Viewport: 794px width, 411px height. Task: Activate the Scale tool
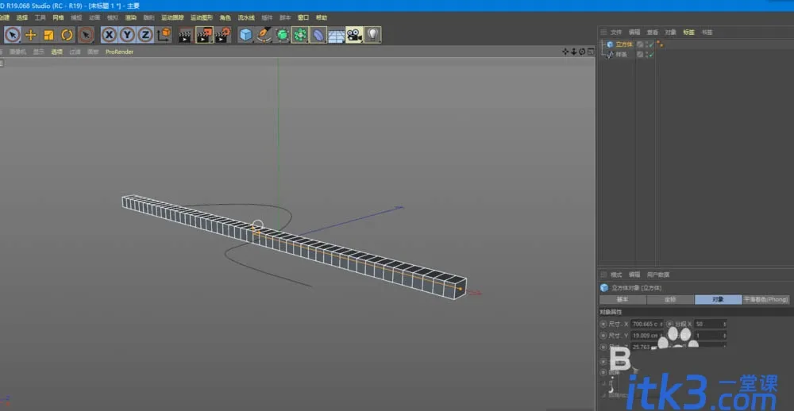point(48,35)
